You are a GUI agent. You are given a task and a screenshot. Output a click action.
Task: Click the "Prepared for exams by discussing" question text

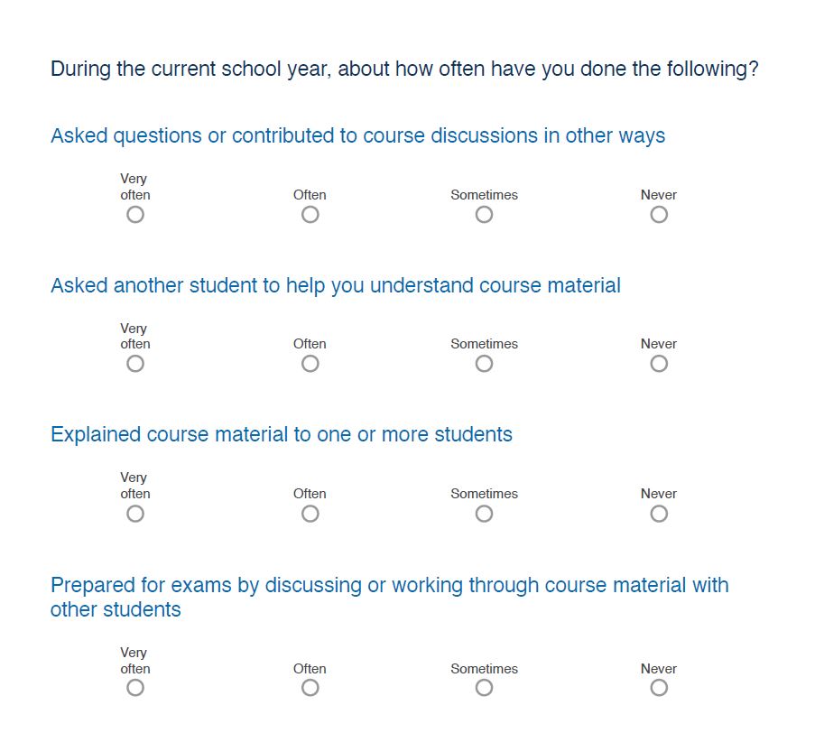click(x=389, y=586)
